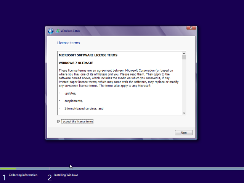Uncheck the I accept the license terms checkbox

click(58, 122)
